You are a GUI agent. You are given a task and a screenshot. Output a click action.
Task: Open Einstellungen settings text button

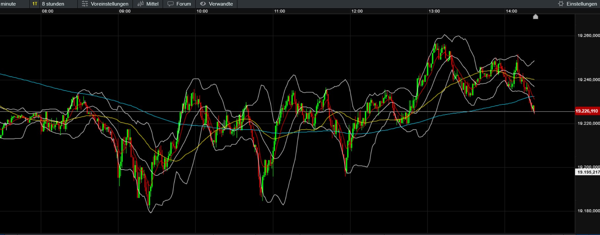point(581,4)
